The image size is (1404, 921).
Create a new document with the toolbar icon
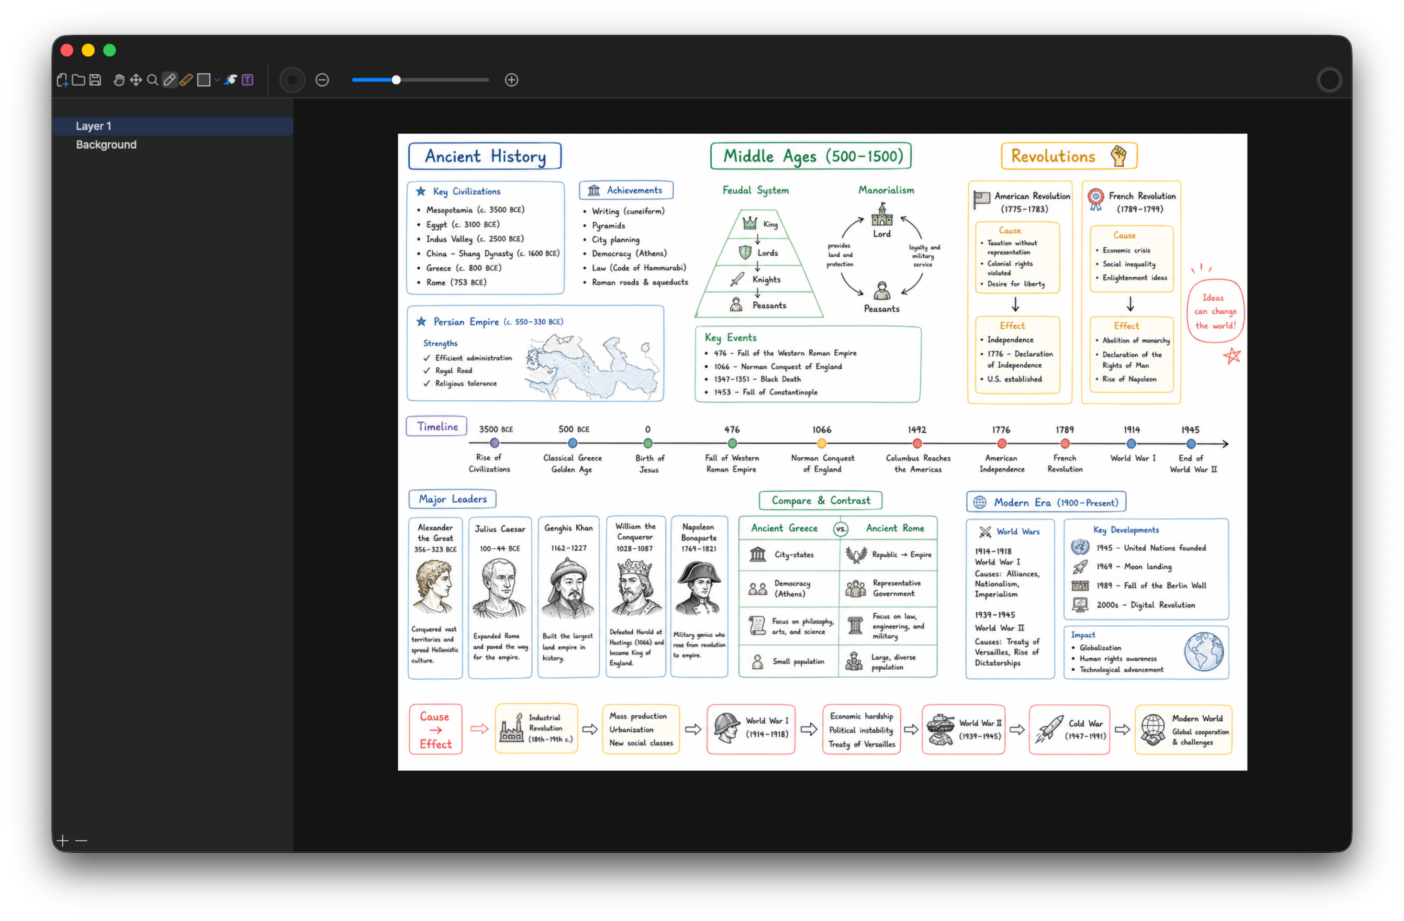click(63, 80)
